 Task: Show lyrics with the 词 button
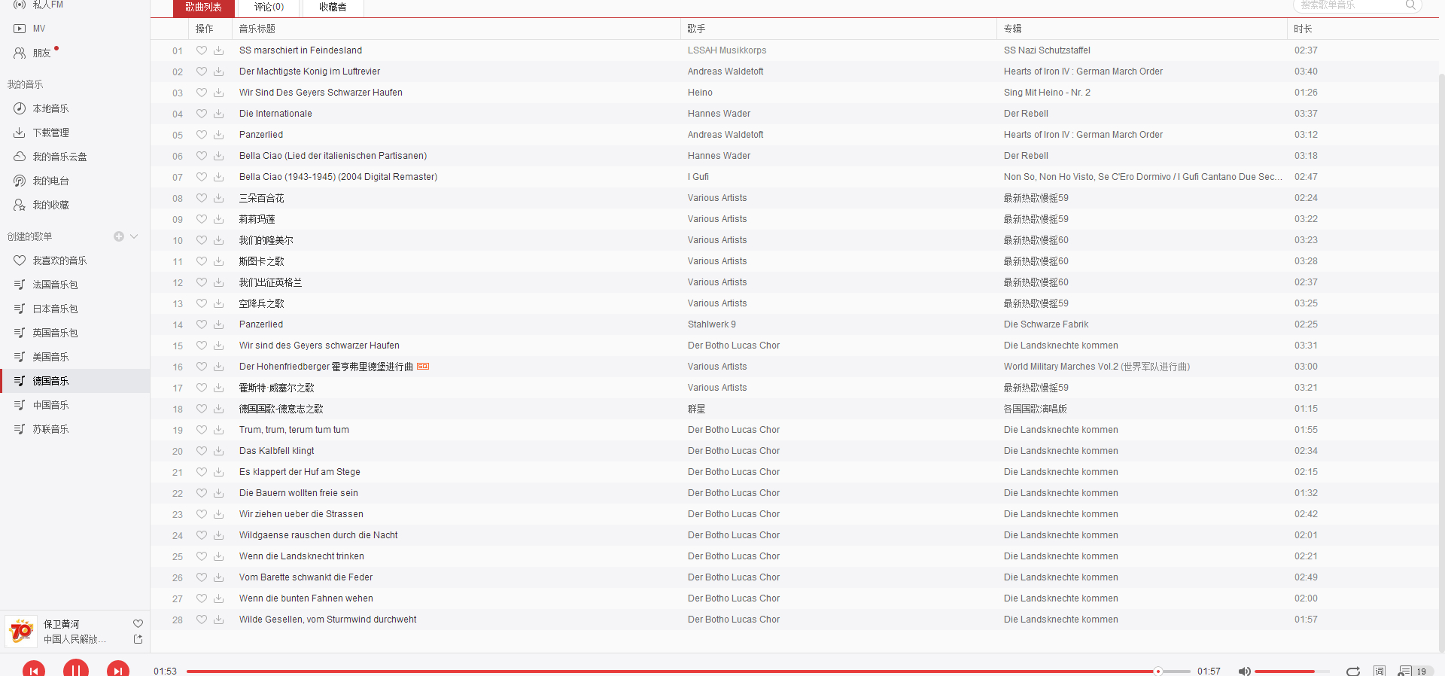[1380, 671]
